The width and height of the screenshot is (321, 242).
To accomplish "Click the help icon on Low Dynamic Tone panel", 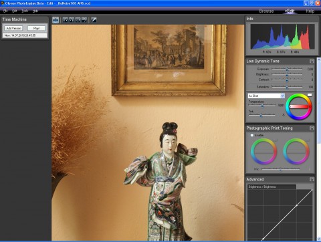I will (x=312, y=61).
